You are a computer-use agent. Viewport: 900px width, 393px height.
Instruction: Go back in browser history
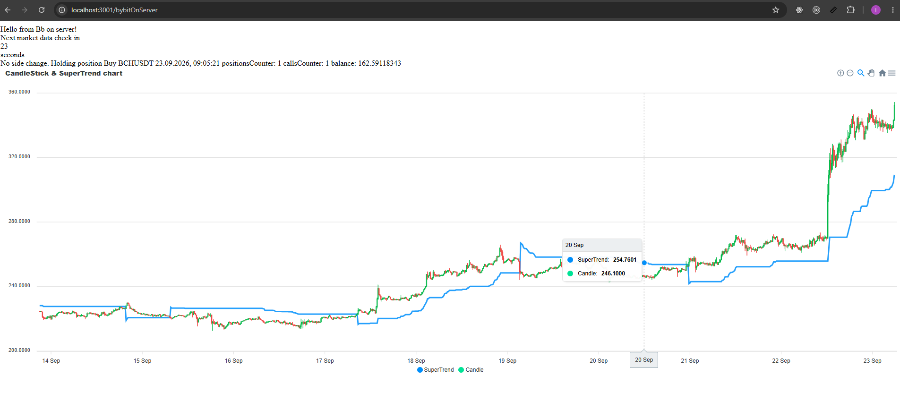tap(8, 10)
